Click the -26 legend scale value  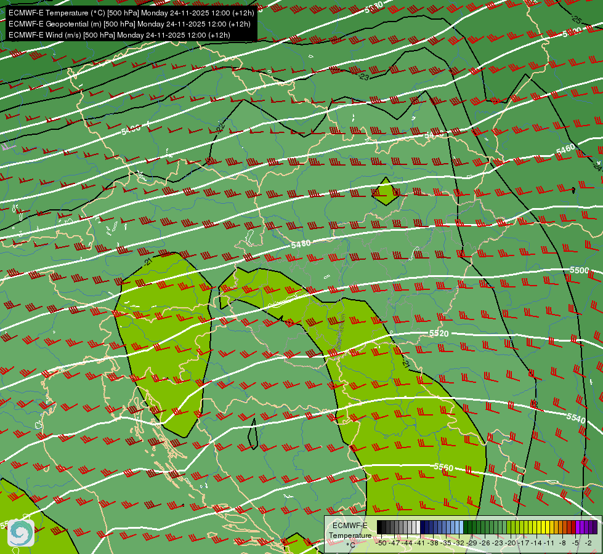point(485,544)
